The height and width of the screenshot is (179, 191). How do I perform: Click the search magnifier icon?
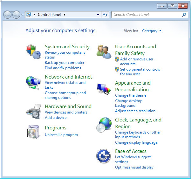click(x=184, y=15)
